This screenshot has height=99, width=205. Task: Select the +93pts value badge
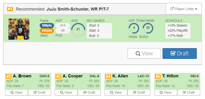(x=47, y=31)
